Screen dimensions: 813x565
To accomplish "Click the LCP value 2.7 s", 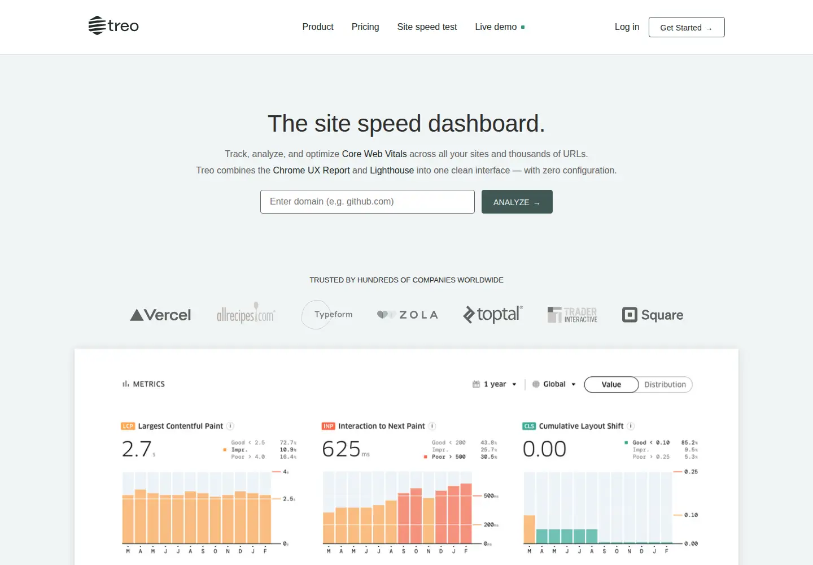I will click(x=139, y=449).
